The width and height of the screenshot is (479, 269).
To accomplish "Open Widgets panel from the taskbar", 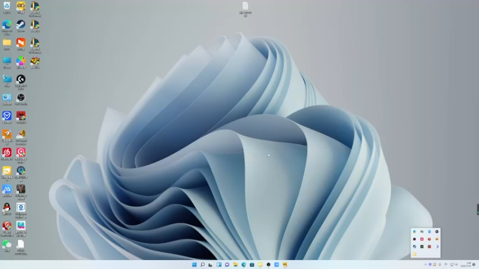I will click(219, 264).
